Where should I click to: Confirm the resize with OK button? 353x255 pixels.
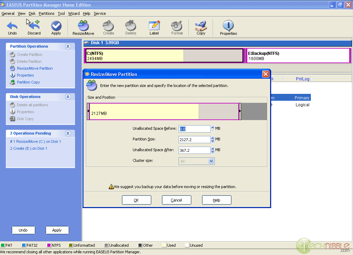pyautogui.click(x=136, y=200)
